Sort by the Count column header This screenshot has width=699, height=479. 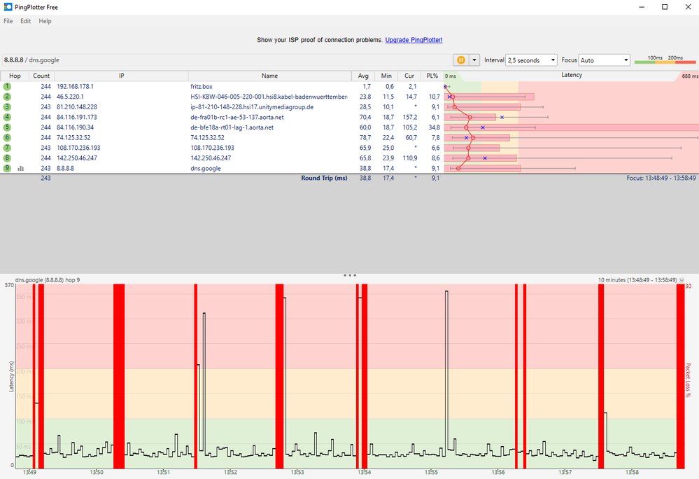(41, 76)
